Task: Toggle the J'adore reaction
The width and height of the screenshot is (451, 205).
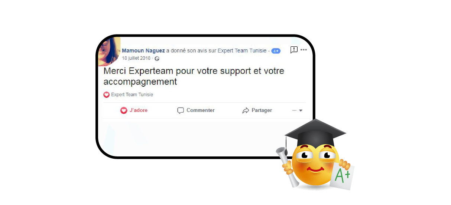Action: tap(134, 110)
